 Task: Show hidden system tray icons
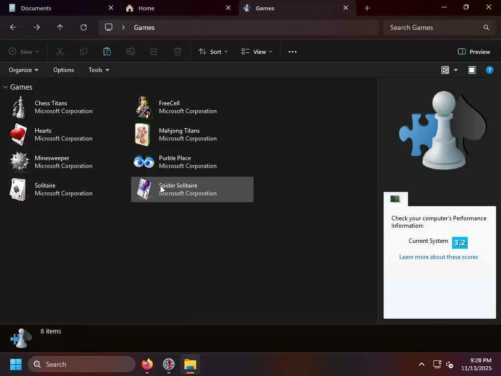click(x=422, y=364)
